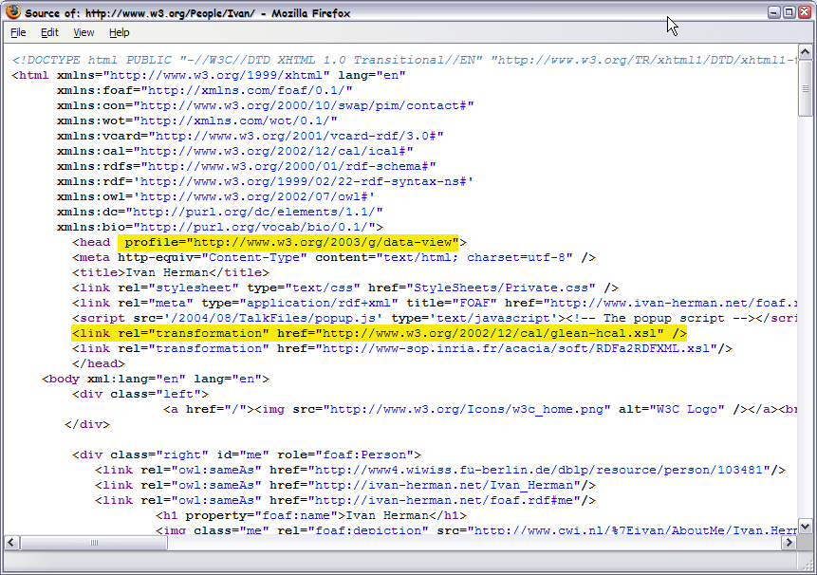The width and height of the screenshot is (817, 575).
Task: Select the highlighted data-view profile attribute
Action: (289, 242)
